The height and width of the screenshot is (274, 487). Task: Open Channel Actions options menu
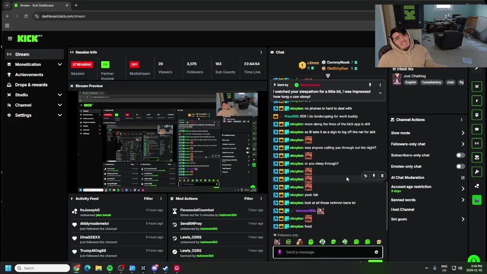point(462,119)
